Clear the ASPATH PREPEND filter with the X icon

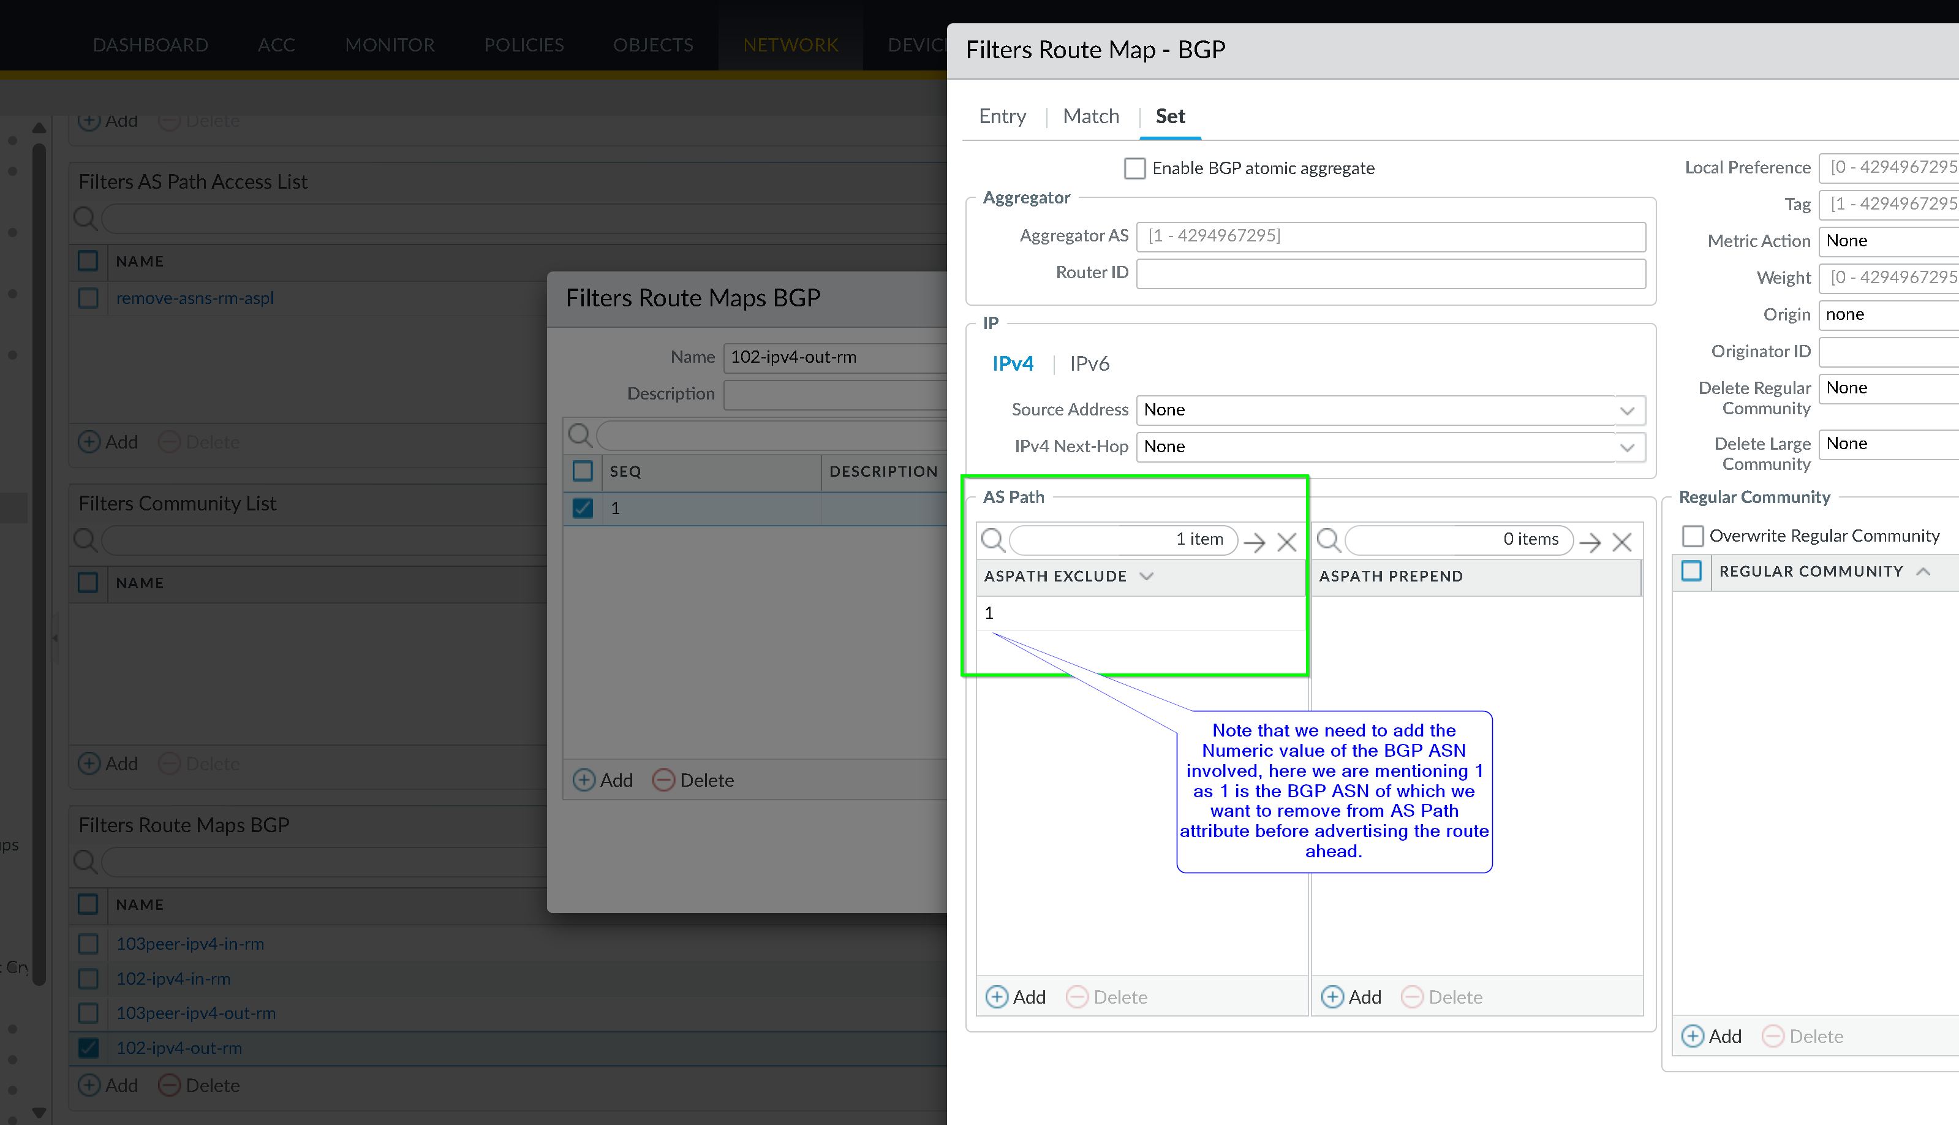click(x=1621, y=542)
